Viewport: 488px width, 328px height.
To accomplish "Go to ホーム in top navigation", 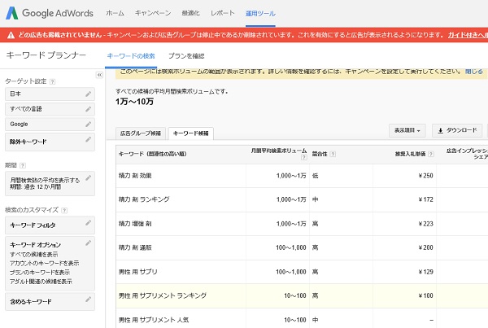I will (x=115, y=13).
